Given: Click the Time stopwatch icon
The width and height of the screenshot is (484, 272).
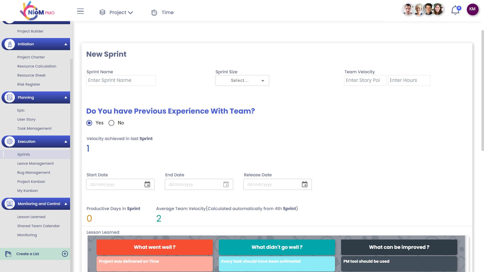Looking at the screenshot, I should point(154,13).
